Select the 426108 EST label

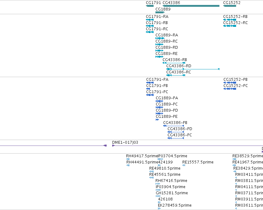(165, 199)
